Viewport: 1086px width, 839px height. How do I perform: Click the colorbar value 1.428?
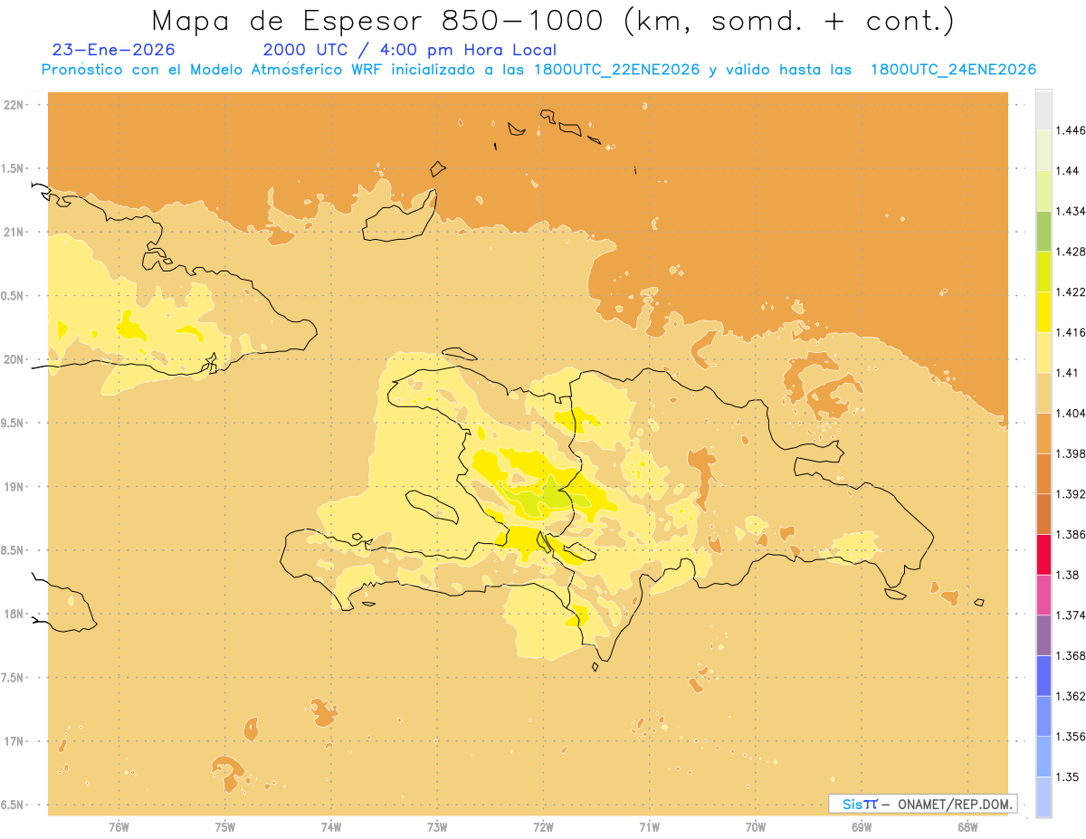[x=1071, y=251]
